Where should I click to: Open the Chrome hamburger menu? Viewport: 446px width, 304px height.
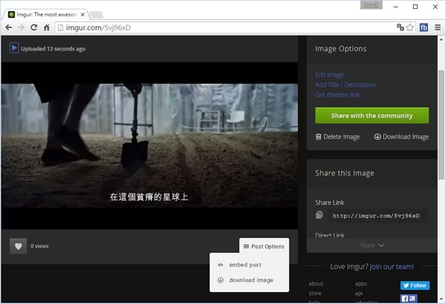click(x=438, y=27)
